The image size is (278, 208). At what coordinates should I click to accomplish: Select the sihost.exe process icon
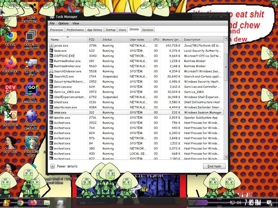(51, 102)
